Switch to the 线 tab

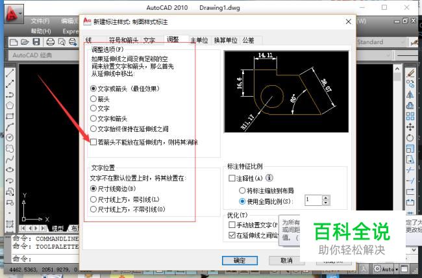pos(88,40)
